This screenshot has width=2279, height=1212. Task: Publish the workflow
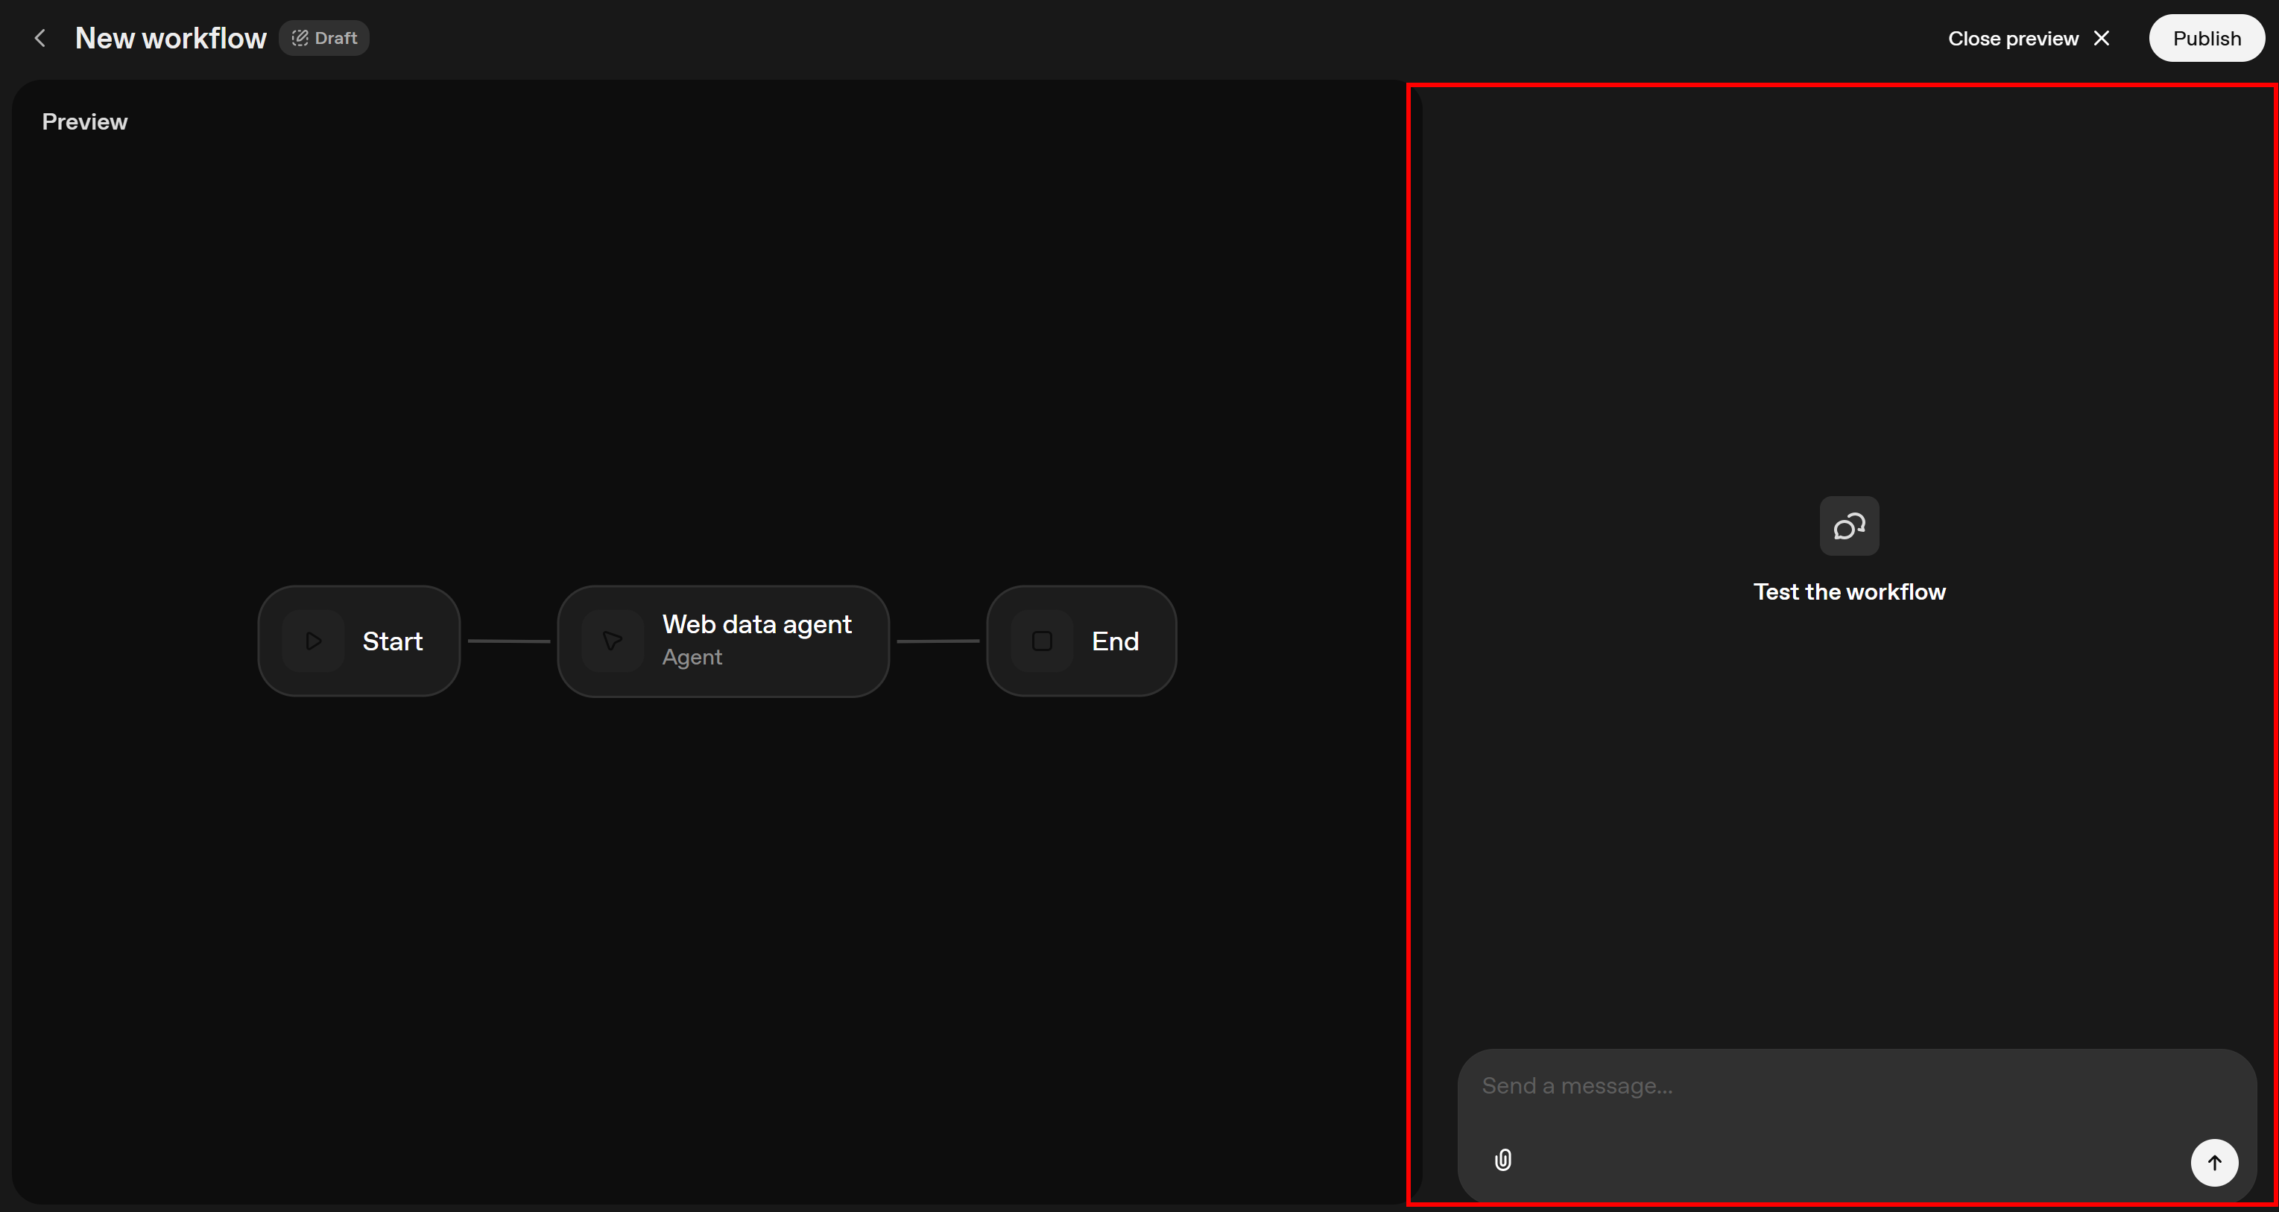point(2207,37)
